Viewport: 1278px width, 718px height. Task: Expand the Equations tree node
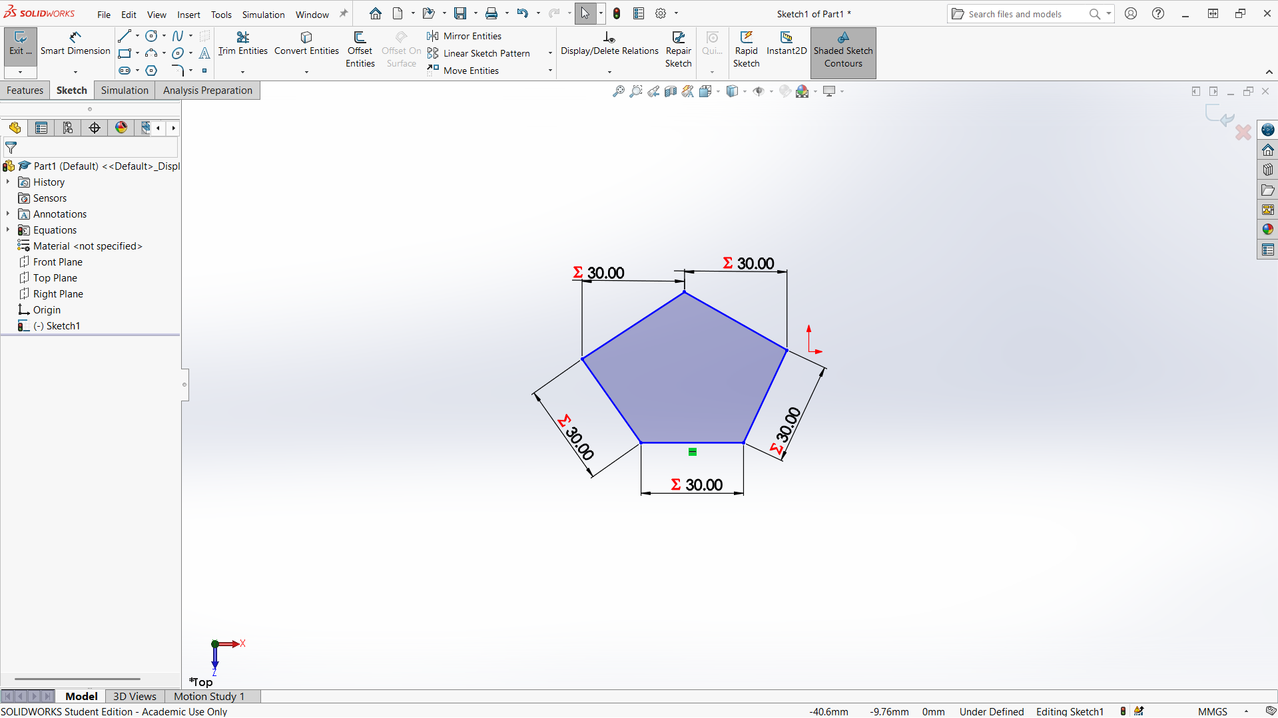[8, 230]
